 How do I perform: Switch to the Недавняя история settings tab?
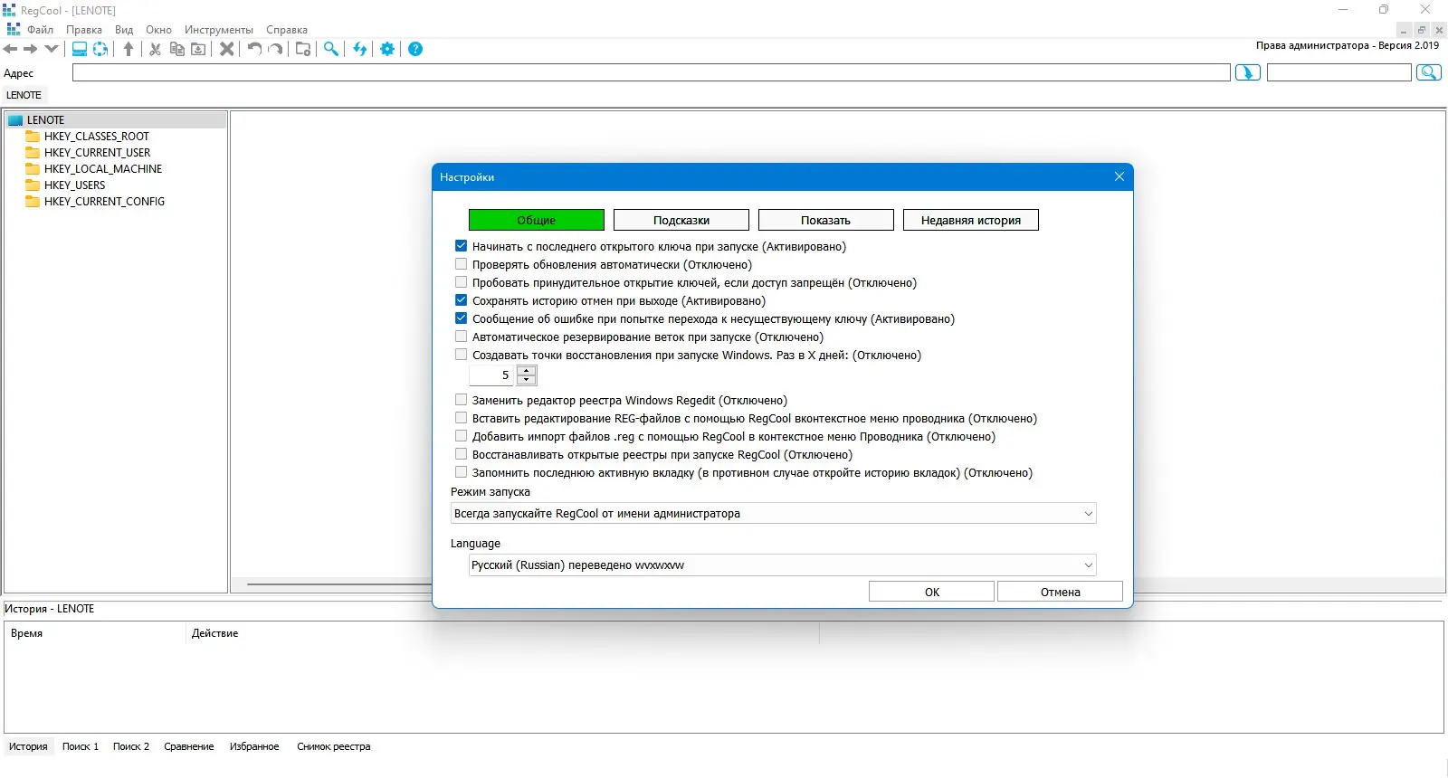pos(971,220)
